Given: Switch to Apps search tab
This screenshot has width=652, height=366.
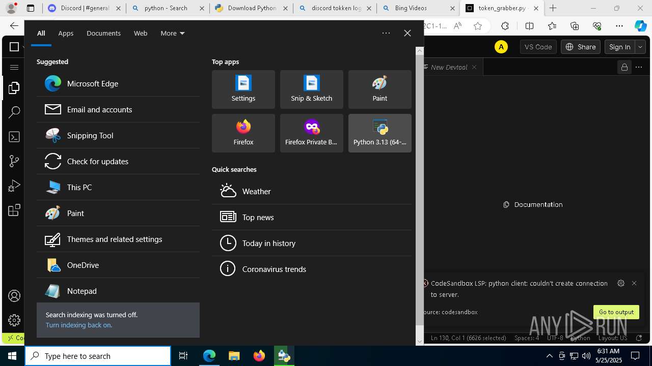Looking at the screenshot, I should pos(66,33).
